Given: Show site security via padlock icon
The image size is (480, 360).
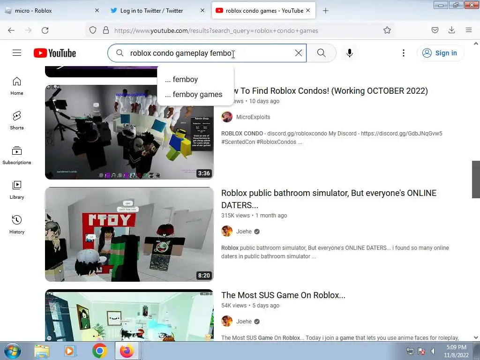Looking at the screenshot, I should pos(106,30).
